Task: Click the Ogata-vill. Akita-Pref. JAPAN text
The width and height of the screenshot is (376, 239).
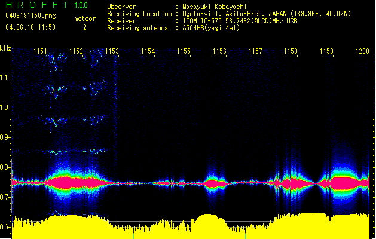Action: tap(234, 14)
